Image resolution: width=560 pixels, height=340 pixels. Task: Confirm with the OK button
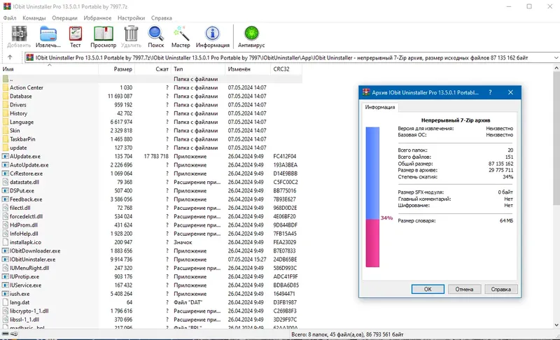tap(428, 289)
